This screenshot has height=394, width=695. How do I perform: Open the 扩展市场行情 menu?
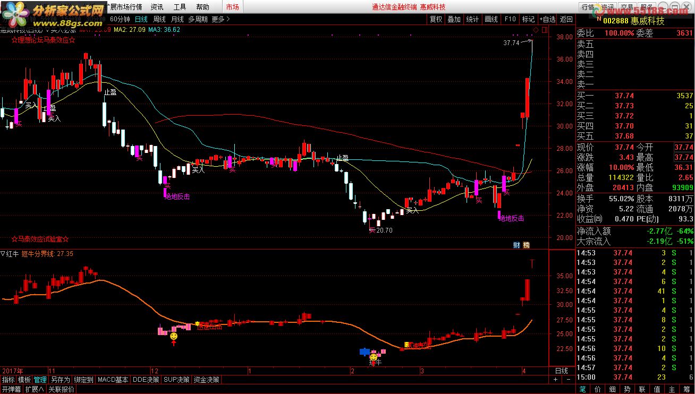(x=124, y=7)
